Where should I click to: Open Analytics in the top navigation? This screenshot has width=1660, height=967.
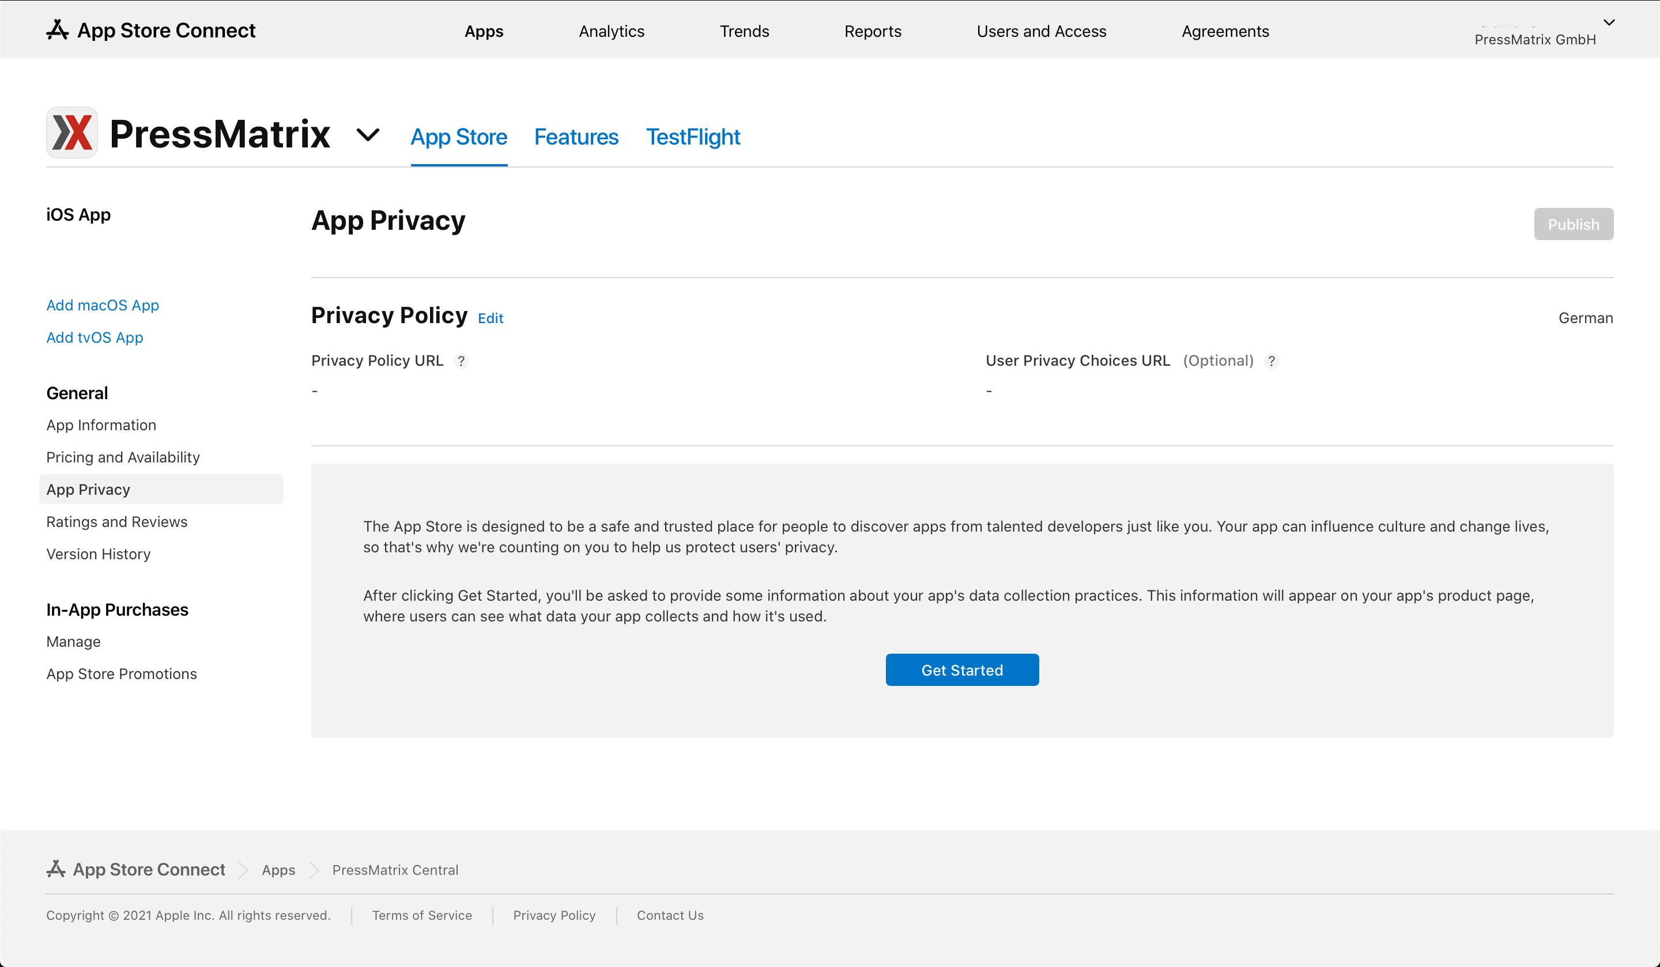tap(612, 31)
